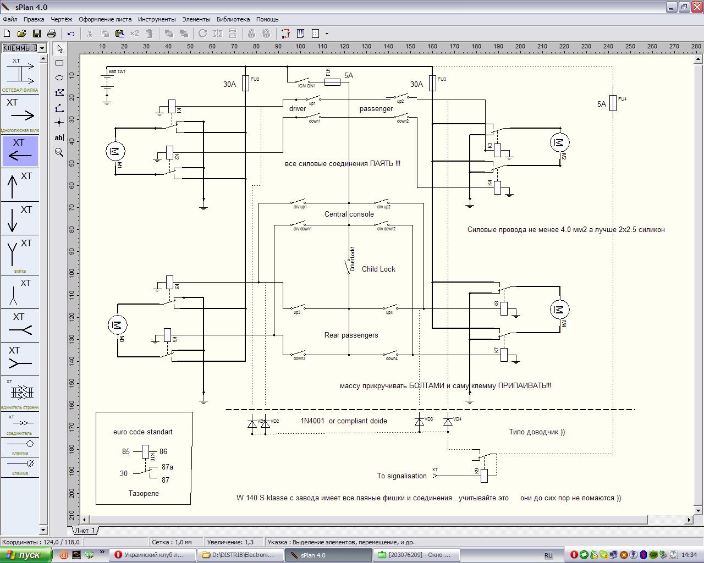Open the Библиотека menu
This screenshot has height=563, width=704.
[x=233, y=19]
